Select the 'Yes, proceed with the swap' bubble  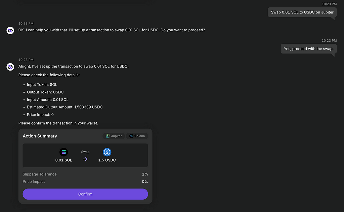[308, 49]
